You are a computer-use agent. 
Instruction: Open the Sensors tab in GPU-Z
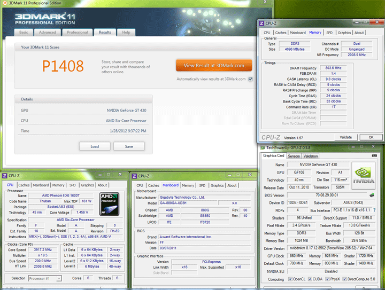tap(294, 156)
